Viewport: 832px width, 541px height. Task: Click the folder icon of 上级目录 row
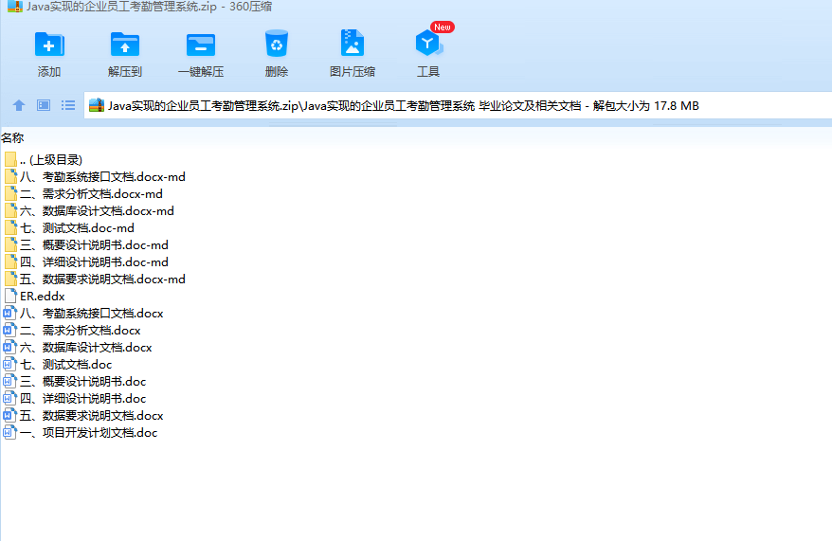10,160
